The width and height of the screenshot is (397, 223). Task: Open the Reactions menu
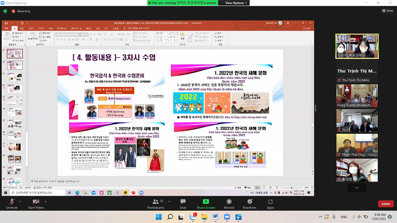coord(250,204)
